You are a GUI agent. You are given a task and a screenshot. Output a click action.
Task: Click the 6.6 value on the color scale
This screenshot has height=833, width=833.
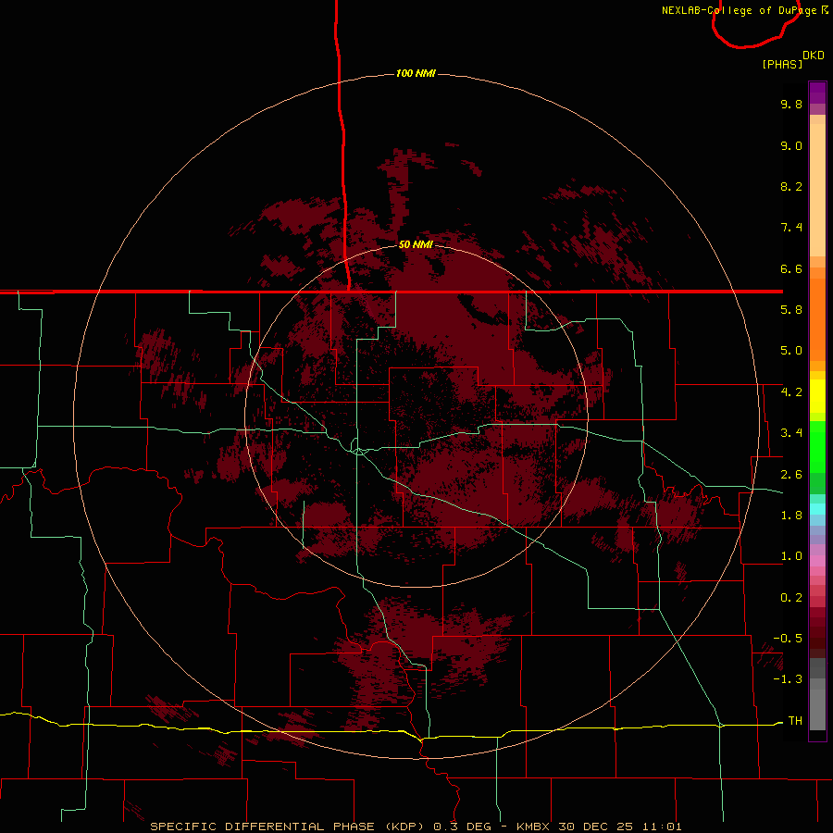pyautogui.click(x=791, y=268)
